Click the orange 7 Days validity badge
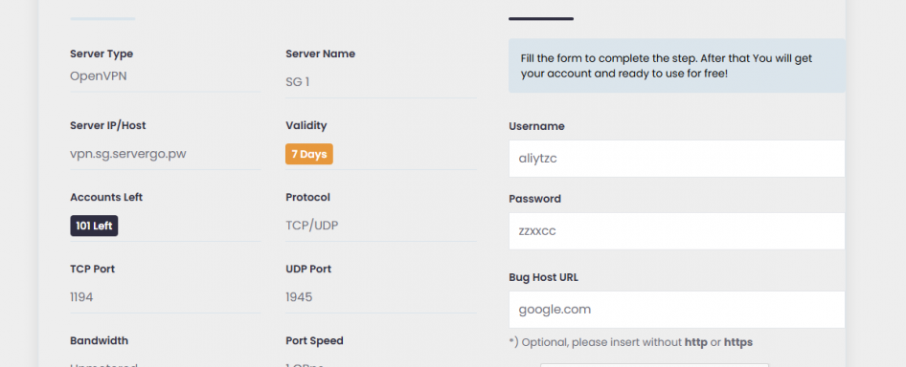Image resolution: width=906 pixels, height=367 pixels. [309, 154]
